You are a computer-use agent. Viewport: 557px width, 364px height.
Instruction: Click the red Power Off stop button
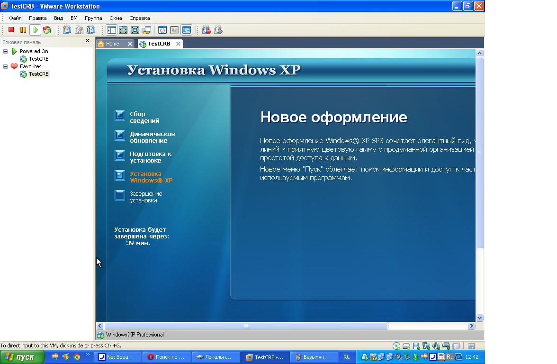click(x=11, y=30)
